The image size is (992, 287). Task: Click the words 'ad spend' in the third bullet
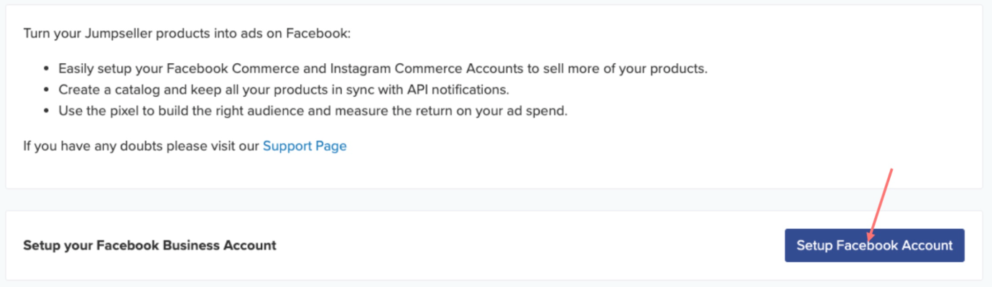(x=540, y=111)
